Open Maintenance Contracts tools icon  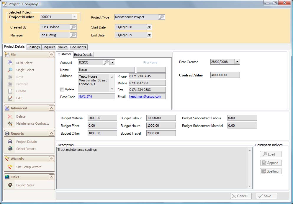[10, 123]
